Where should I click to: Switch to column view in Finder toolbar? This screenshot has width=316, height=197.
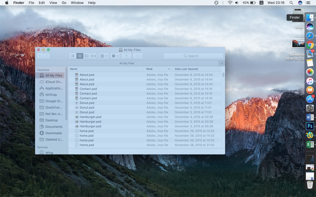point(86,56)
